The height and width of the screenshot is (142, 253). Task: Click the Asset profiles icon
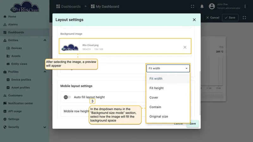coord(8,88)
